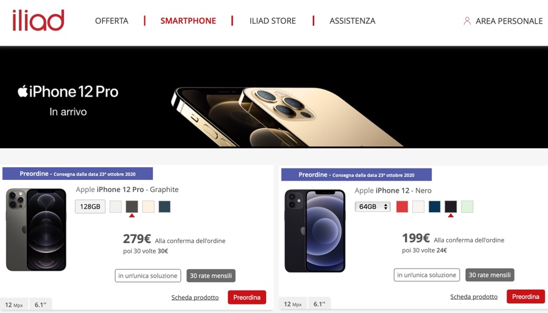Open the OFFERTA menu
The height and width of the screenshot is (313, 548).
pos(111,21)
